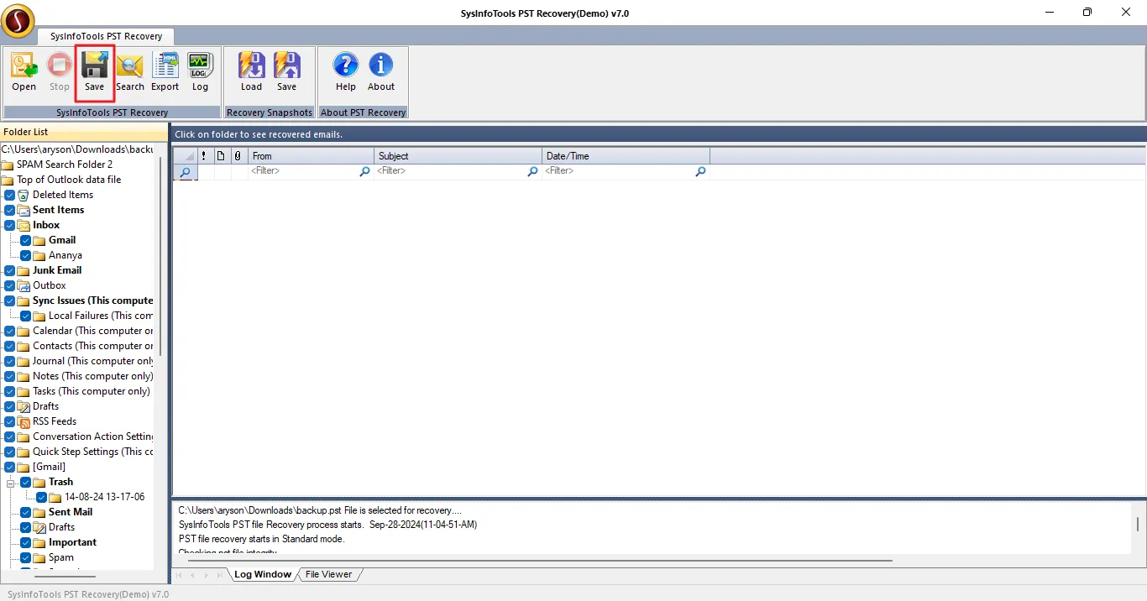The image size is (1147, 601).
Task: Uncheck the Ananya folder checkbox
Action: [x=26, y=255]
